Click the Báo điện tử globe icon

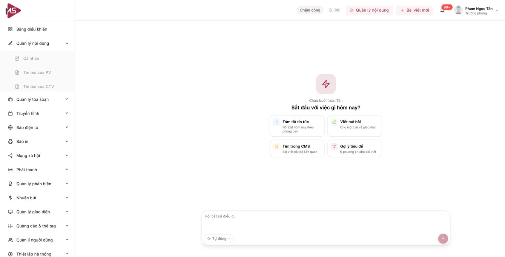[10, 128]
